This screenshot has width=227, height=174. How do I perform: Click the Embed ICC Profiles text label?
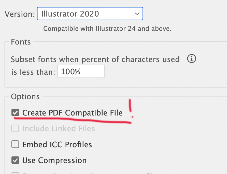click(57, 144)
